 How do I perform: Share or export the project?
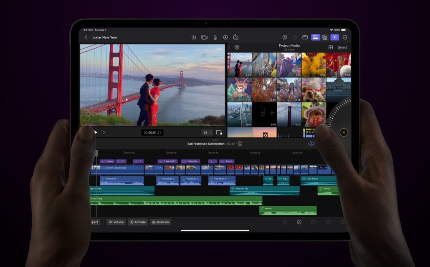pos(235,37)
